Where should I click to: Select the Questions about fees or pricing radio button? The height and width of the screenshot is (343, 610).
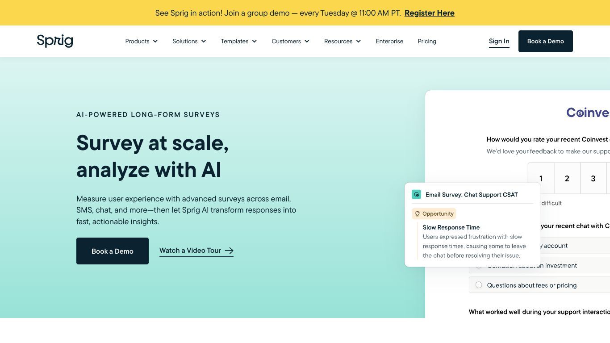click(479, 285)
